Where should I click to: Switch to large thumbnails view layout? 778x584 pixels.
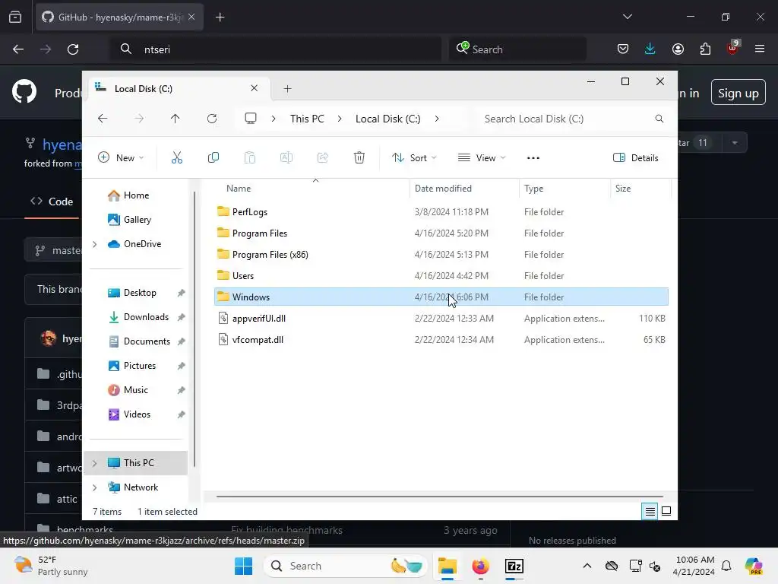coord(666,511)
